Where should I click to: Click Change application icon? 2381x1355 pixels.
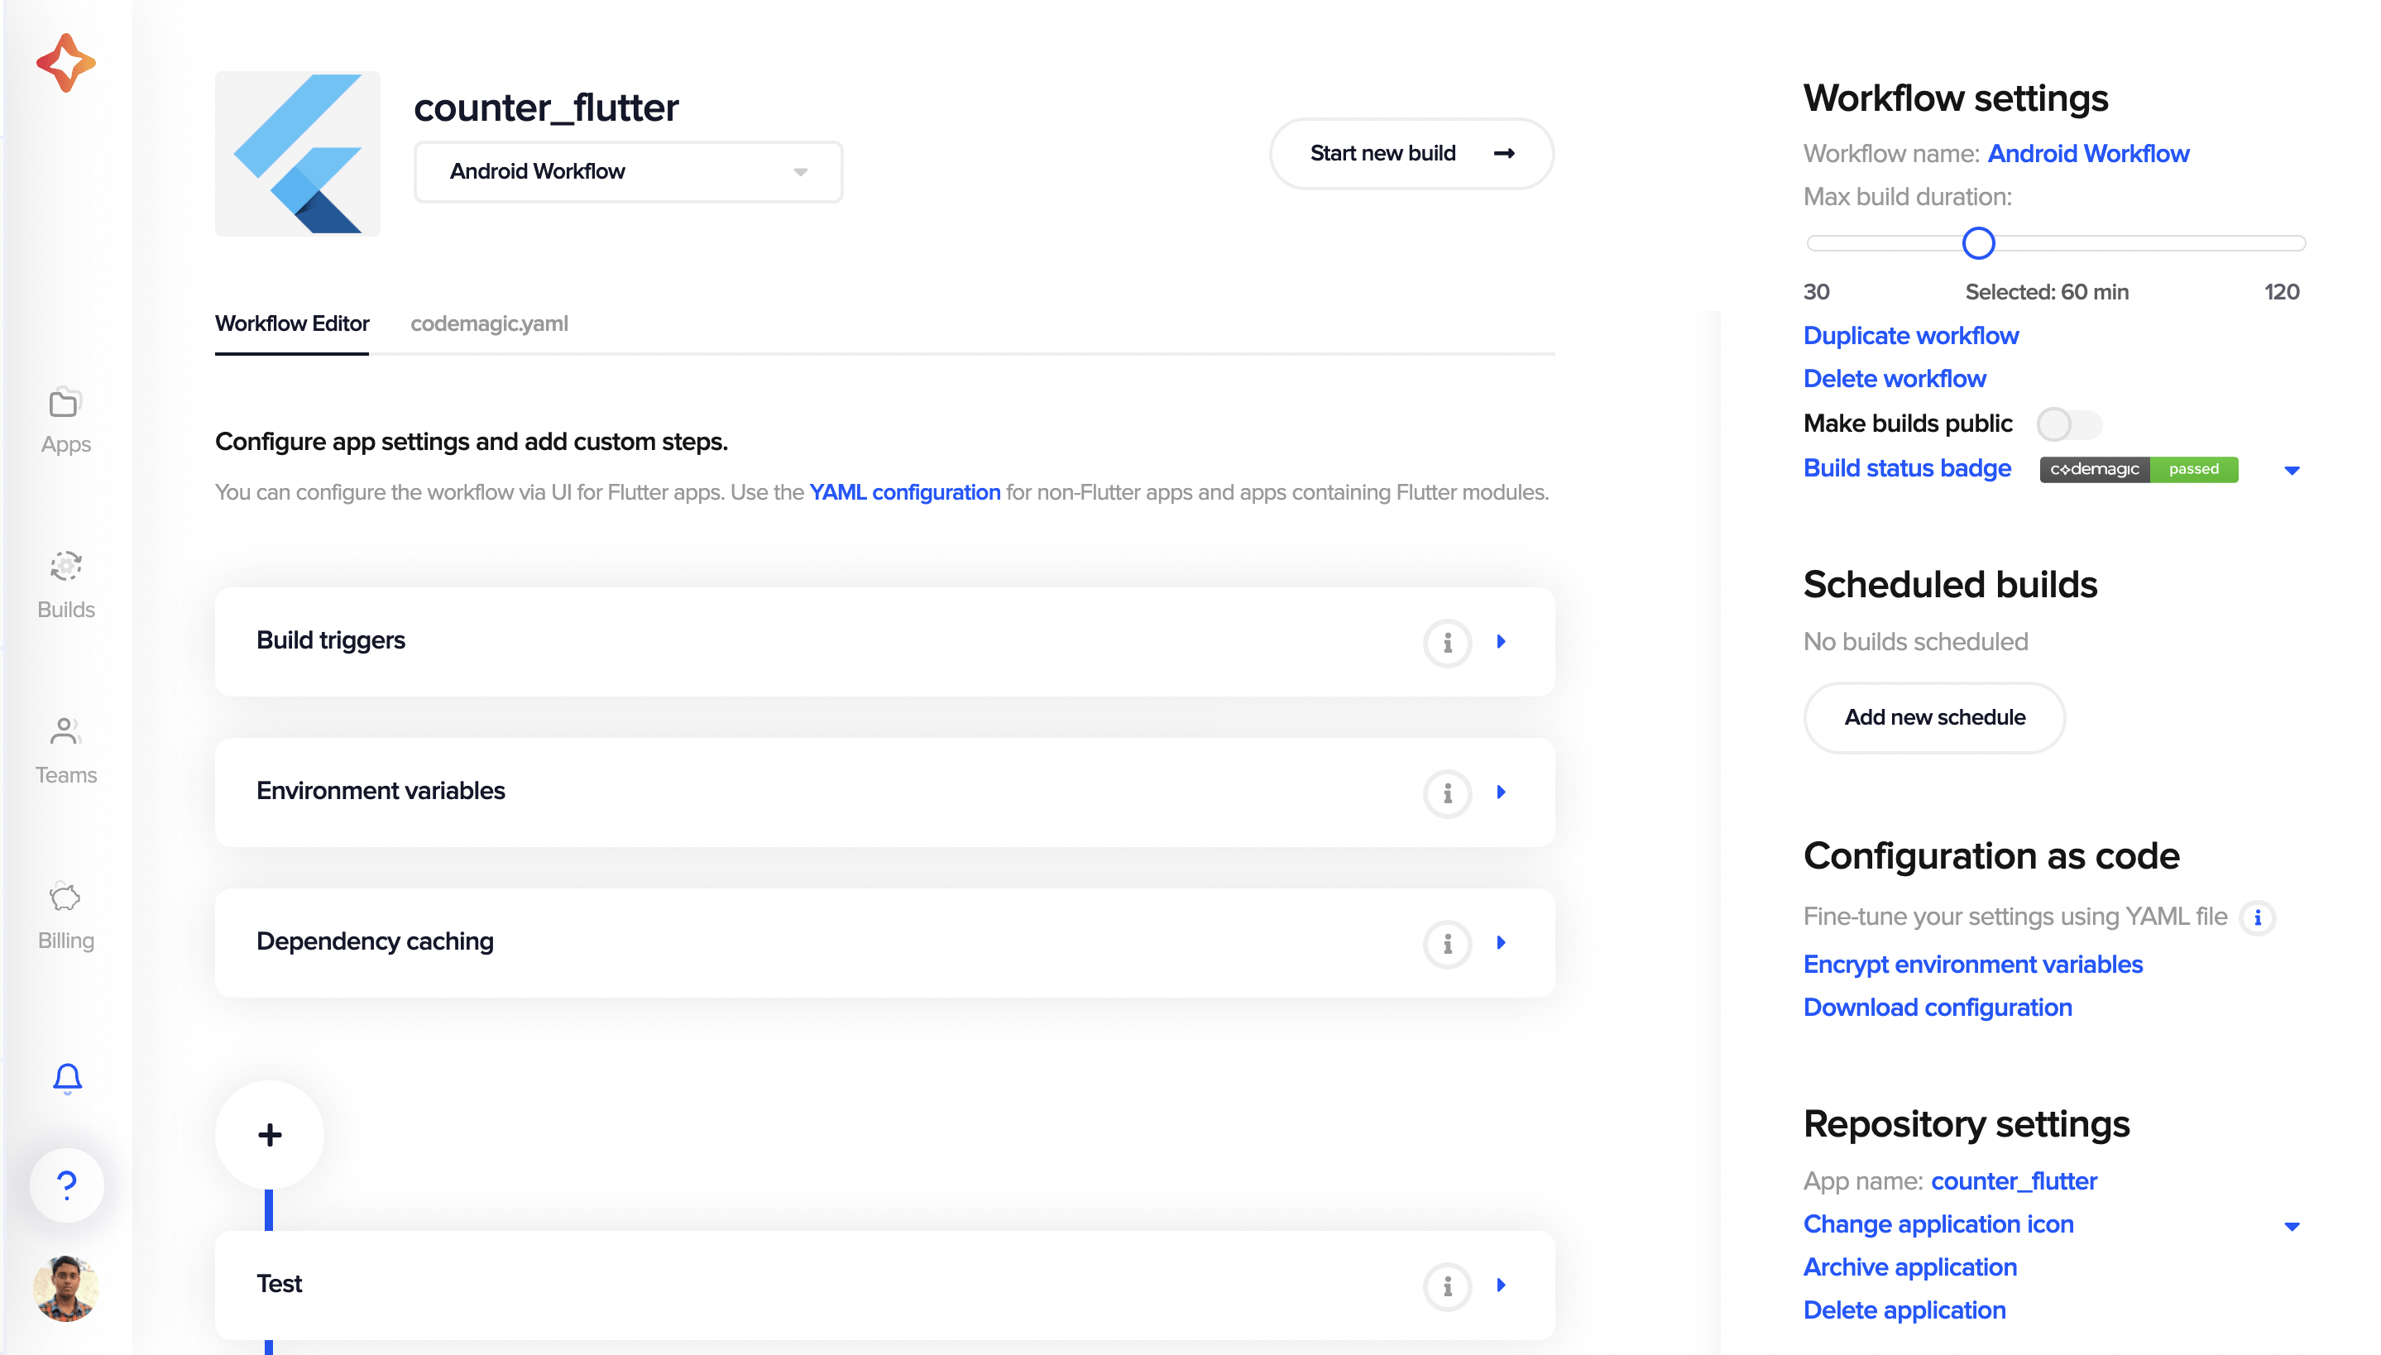pos(1938,1223)
